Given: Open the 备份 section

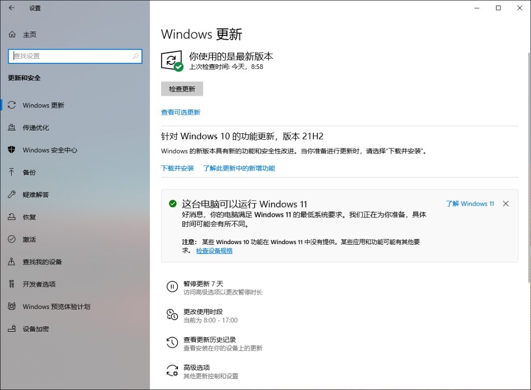Looking at the screenshot, I should tap(75, 172).
